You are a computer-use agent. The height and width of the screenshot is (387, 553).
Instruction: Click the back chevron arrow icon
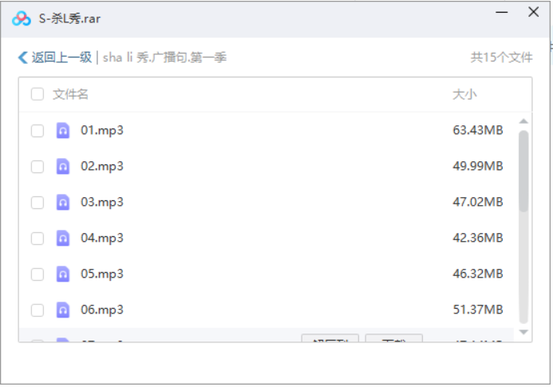(x=22, y=57)
